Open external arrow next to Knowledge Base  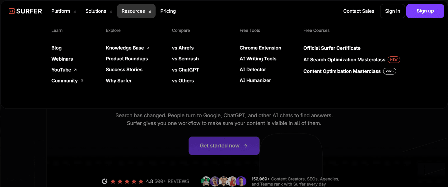148,48
